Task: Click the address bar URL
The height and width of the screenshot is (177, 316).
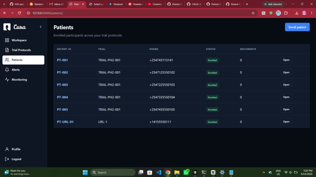Action: coord(48,13)
